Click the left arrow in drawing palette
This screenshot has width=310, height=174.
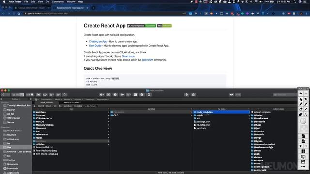pos(301,146)
